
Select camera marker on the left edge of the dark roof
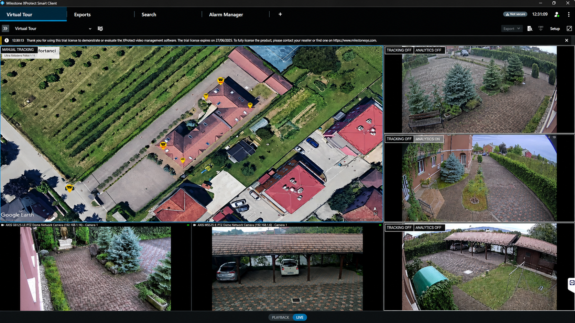206,96
